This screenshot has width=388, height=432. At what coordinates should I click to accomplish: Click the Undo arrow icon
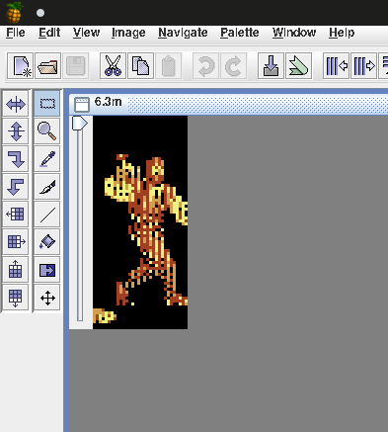(x=205, y=65)
